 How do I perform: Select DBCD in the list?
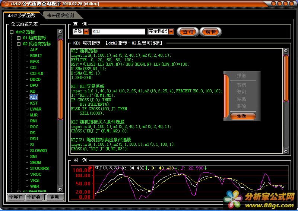point(35,79)
